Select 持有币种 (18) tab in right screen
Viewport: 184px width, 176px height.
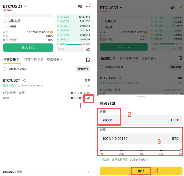point(129,58)
